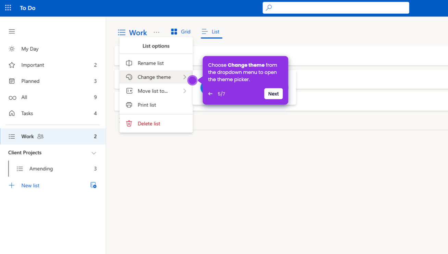The width and height of the screenshot is (448, 254).
Task: Expand the Move list to submenu arrow
Action: click(184, 91)
